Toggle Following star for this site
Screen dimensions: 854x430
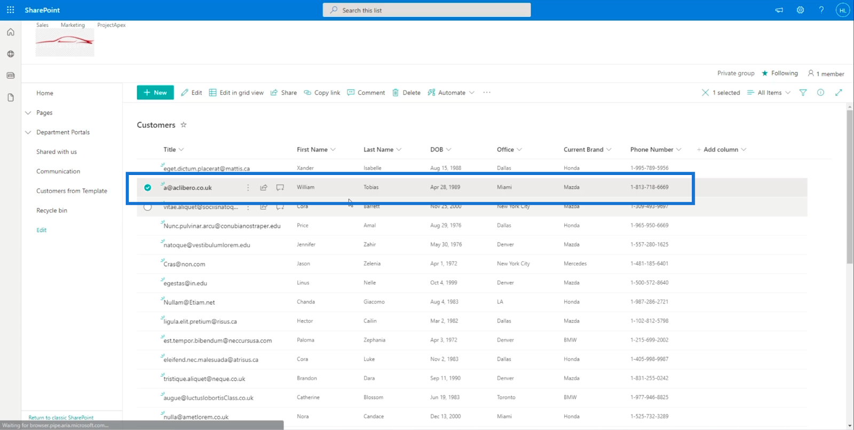765,74
